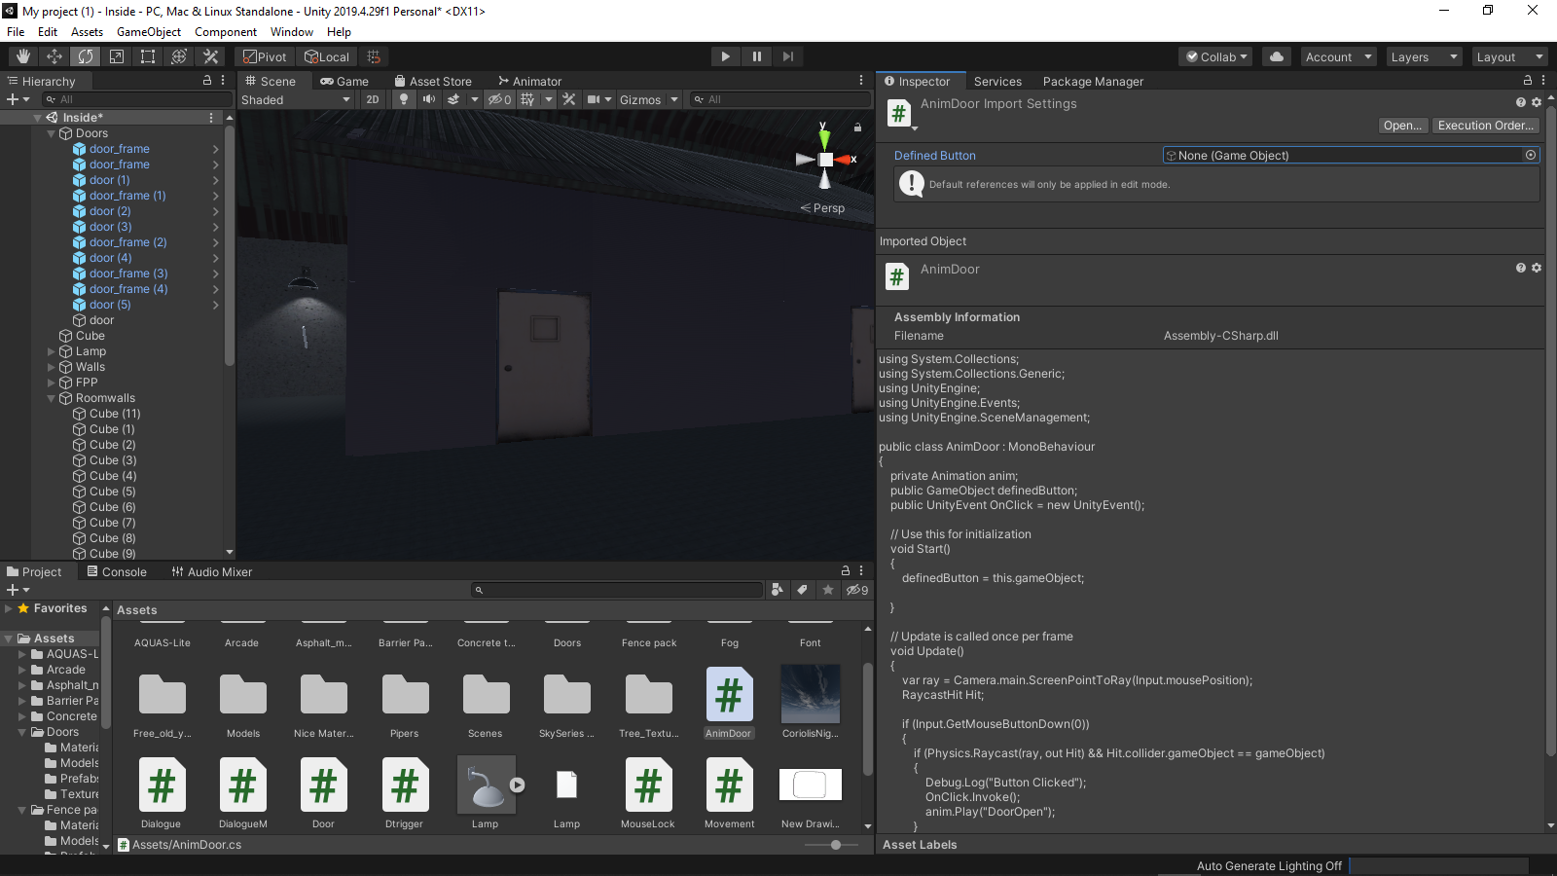Click the Step frame button

click(x=787, y=56)
